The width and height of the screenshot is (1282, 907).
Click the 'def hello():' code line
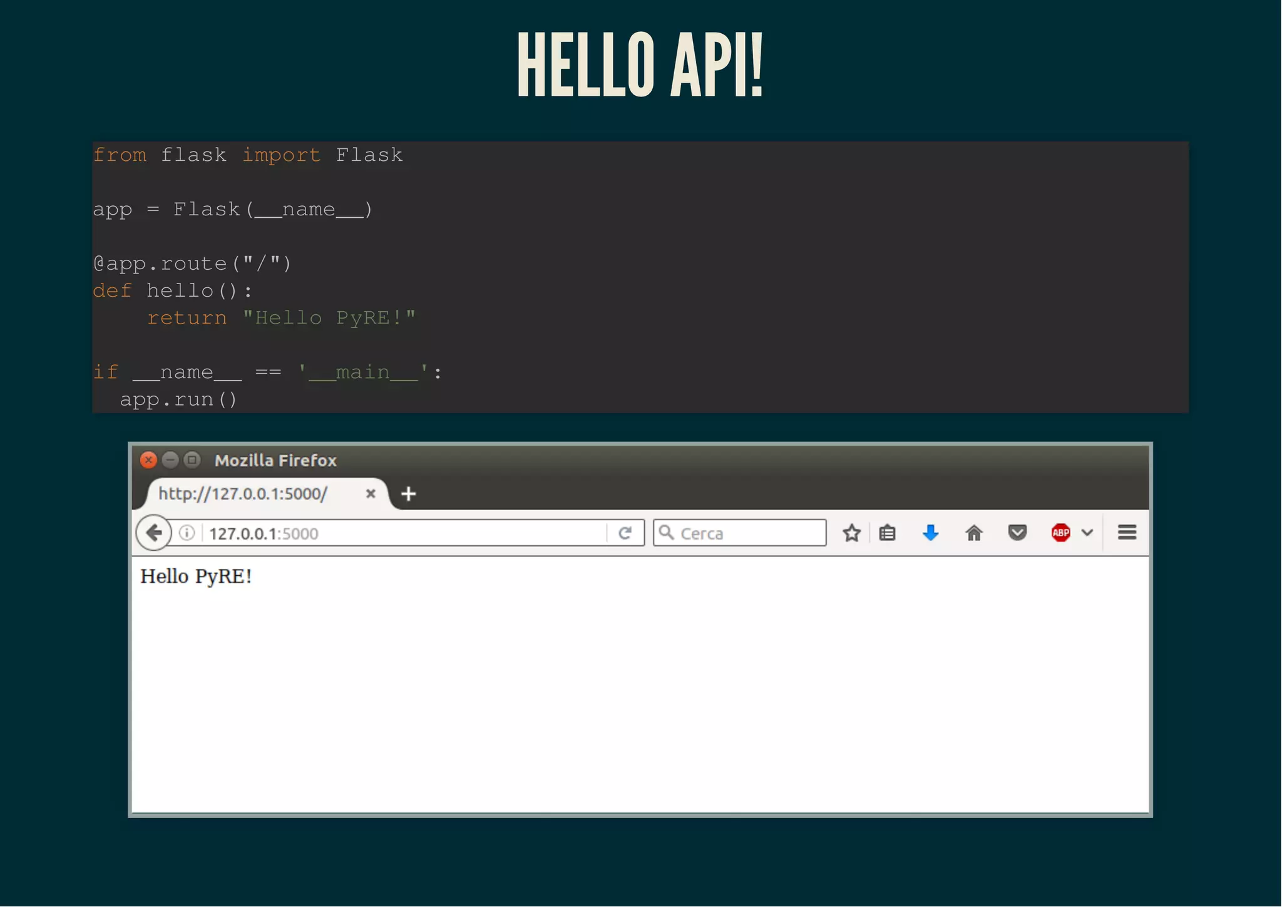tap(173, 290)
